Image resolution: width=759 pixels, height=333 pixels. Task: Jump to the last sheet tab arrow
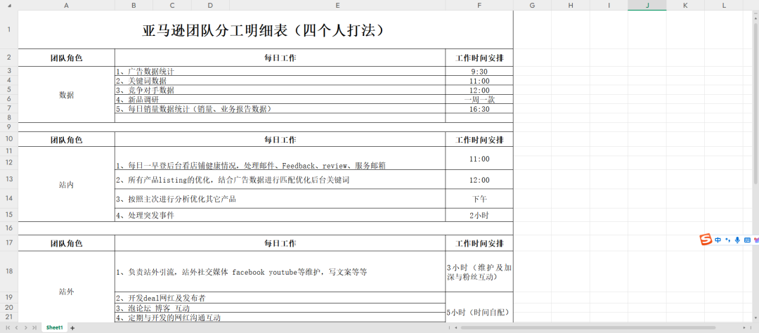pos(34,327)
